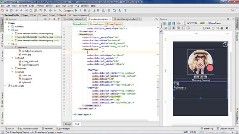
Task: Switch to cerclebackground.xml editor tab
Action: coord(127,19)
